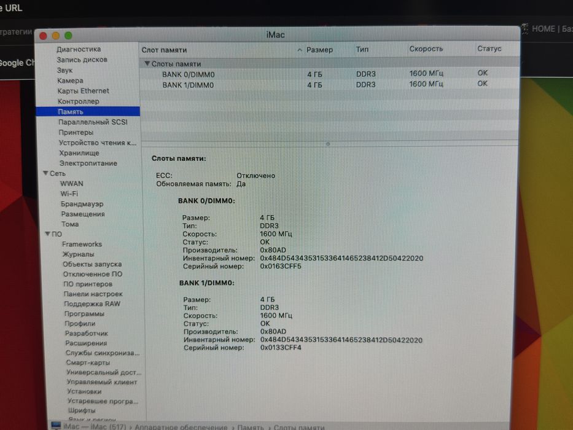Sort by the Статус column header
Screen dimensions: 573x430
[x=489, y=49]
